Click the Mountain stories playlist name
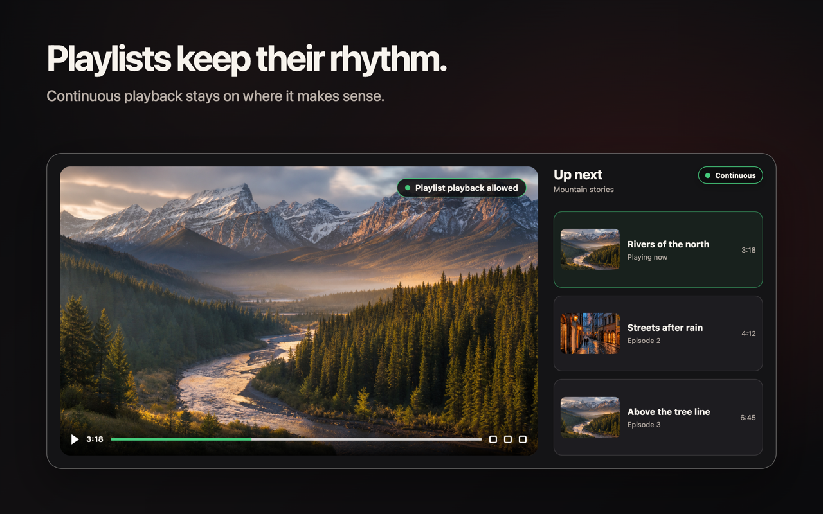 tap(583, 190)
